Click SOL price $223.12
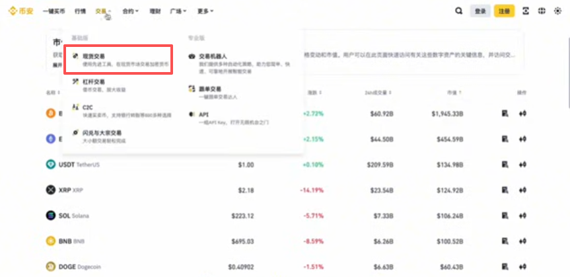This screenshot has height=277, width=570. [x=242, y=216]
